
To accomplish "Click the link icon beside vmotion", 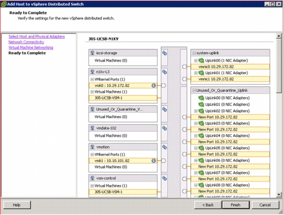I will [x=164, y=147].
